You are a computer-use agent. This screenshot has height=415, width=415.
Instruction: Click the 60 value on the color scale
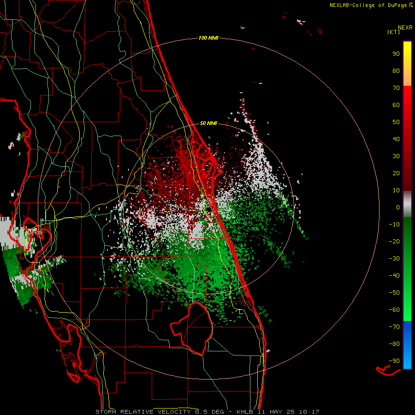[x=396, y=105]
